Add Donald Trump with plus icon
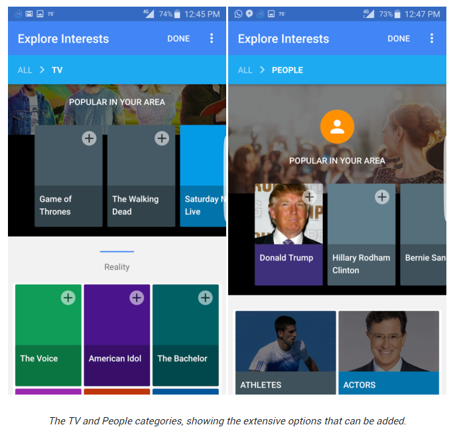This screenshot has width=455, height=437. pos(309,197)
